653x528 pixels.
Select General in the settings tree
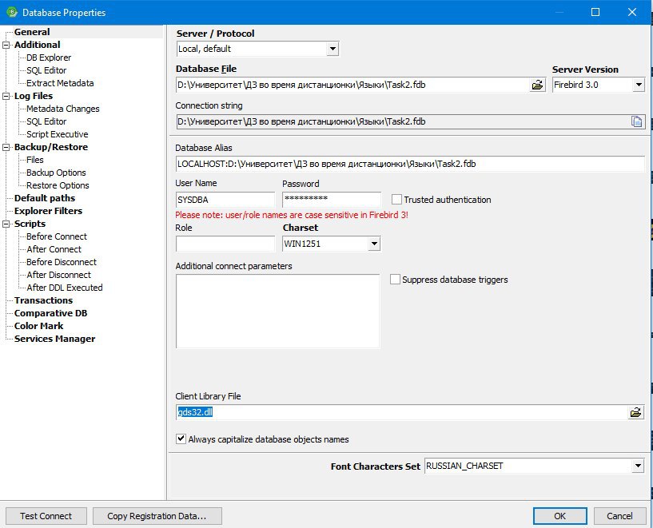click(32, 32)
